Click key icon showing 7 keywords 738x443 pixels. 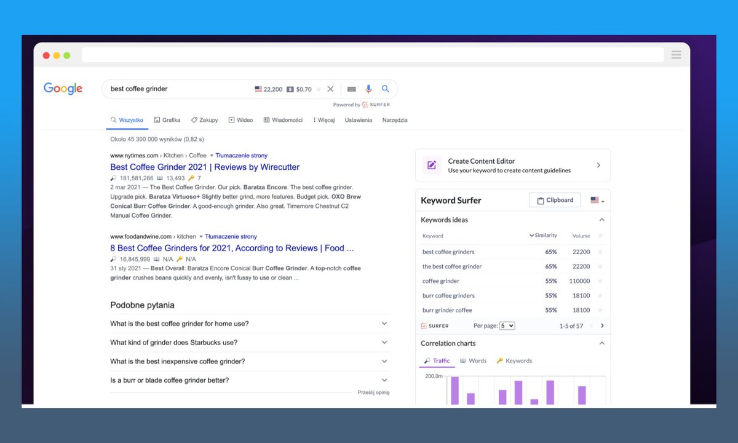(x=191, y=178)
